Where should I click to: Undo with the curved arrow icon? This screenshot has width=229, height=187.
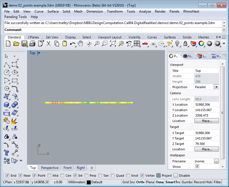pos(73,44)
